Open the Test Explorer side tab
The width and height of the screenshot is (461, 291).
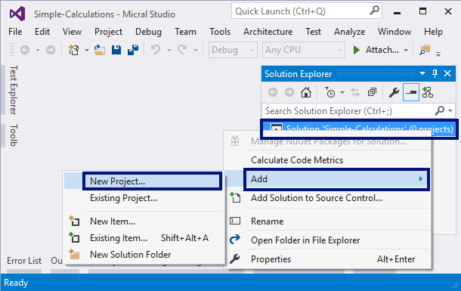13,90
